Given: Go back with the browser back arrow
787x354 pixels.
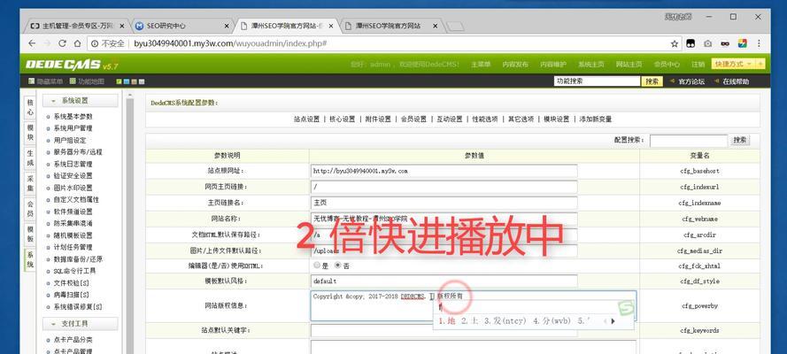Looking at the screenshot, I should point(32,43).
